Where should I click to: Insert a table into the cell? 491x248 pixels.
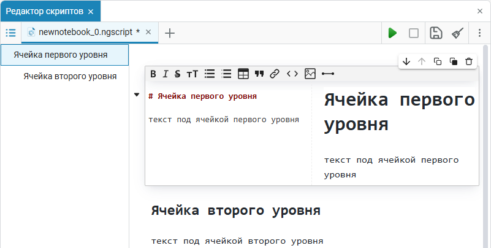click(243, 74)
